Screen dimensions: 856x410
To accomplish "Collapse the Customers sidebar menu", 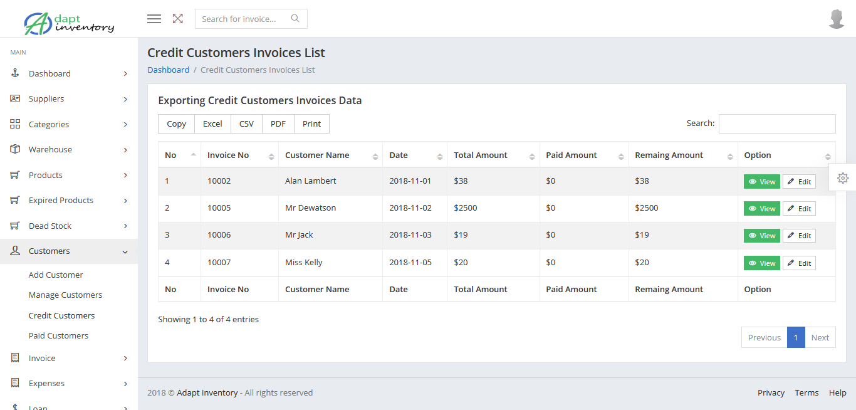I will (69, 251).
